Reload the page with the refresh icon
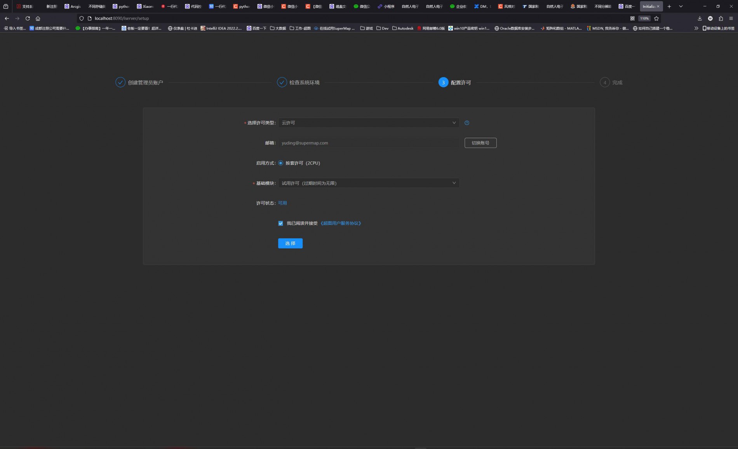This screenshot has width=738, height=449. click(x=28, y=18)
